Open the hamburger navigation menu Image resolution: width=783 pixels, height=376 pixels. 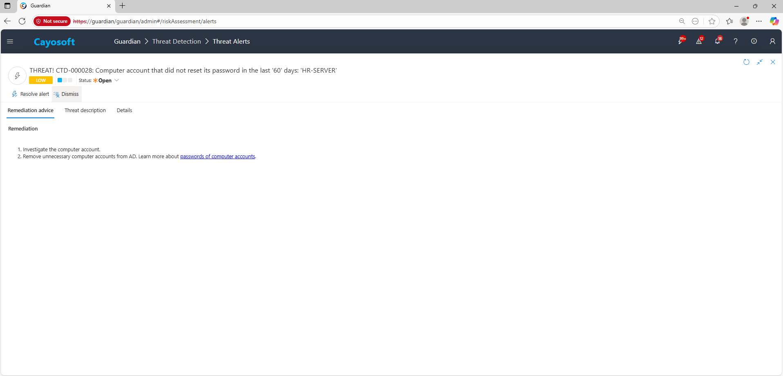coord(10,41)
